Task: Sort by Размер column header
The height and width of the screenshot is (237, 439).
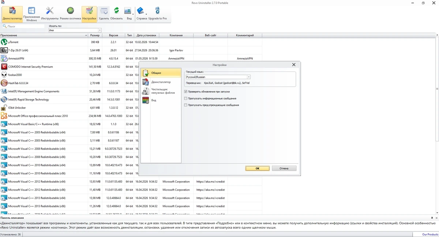Action: (95, 35)
